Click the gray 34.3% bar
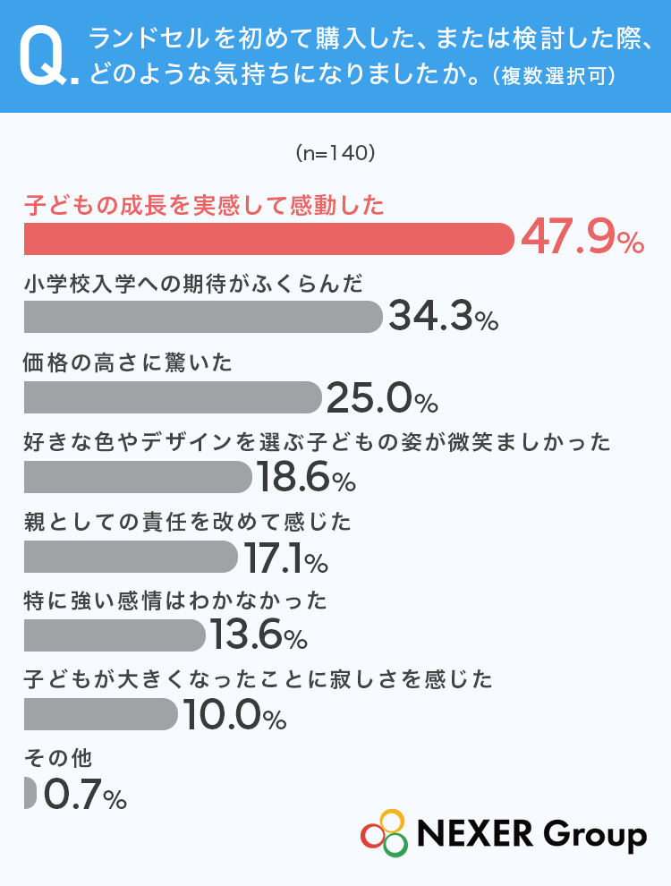This screenshot has height=886, width=671. [x=203, y=317]
